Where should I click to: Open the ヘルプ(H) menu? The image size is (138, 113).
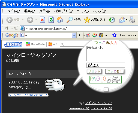(x=100, y=11)
